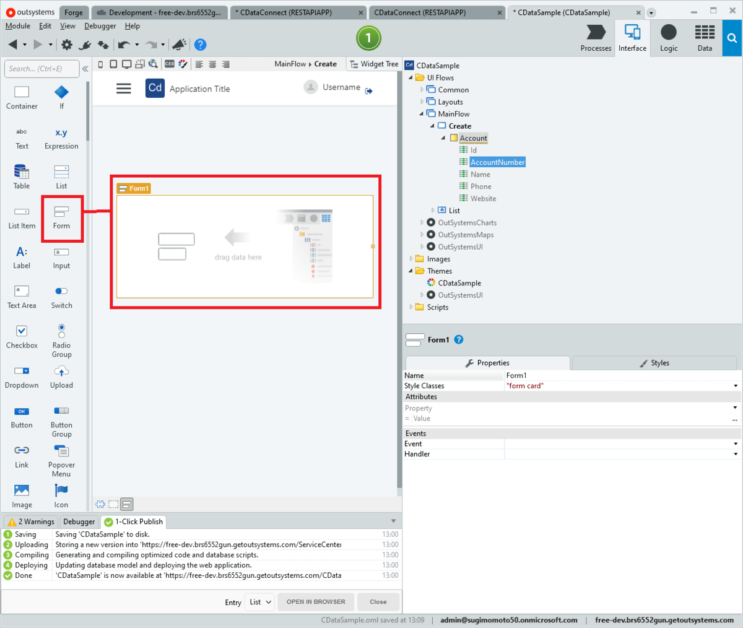
Task: Align content left in editor toolbar
Action: 199,64
